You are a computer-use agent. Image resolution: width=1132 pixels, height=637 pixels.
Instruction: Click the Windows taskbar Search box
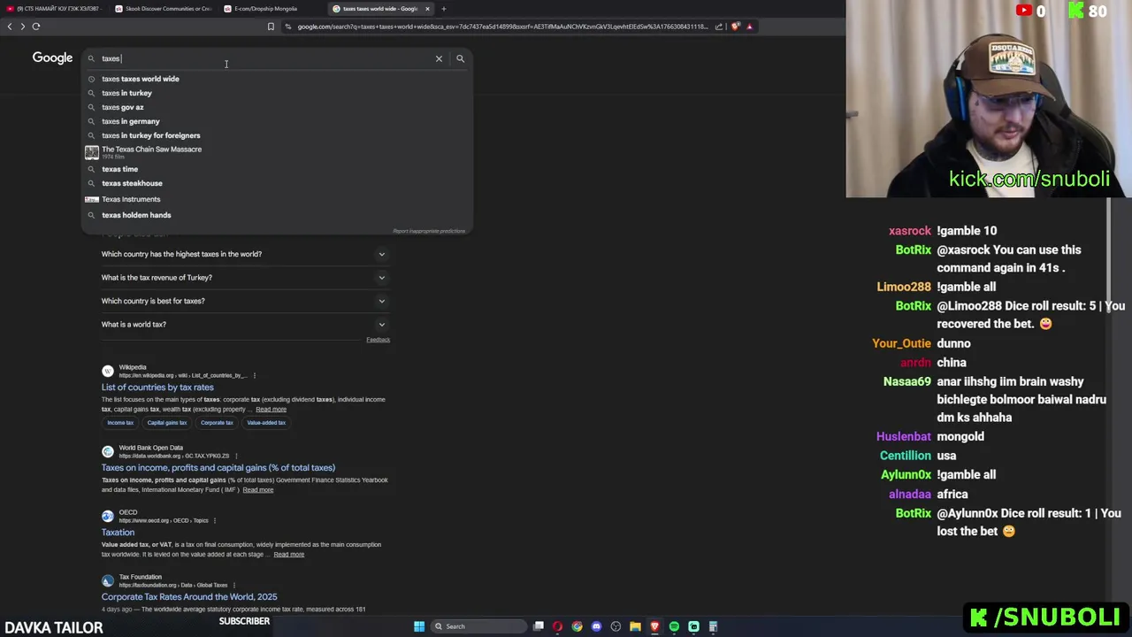pyautogui.click(x=478, y=626)
